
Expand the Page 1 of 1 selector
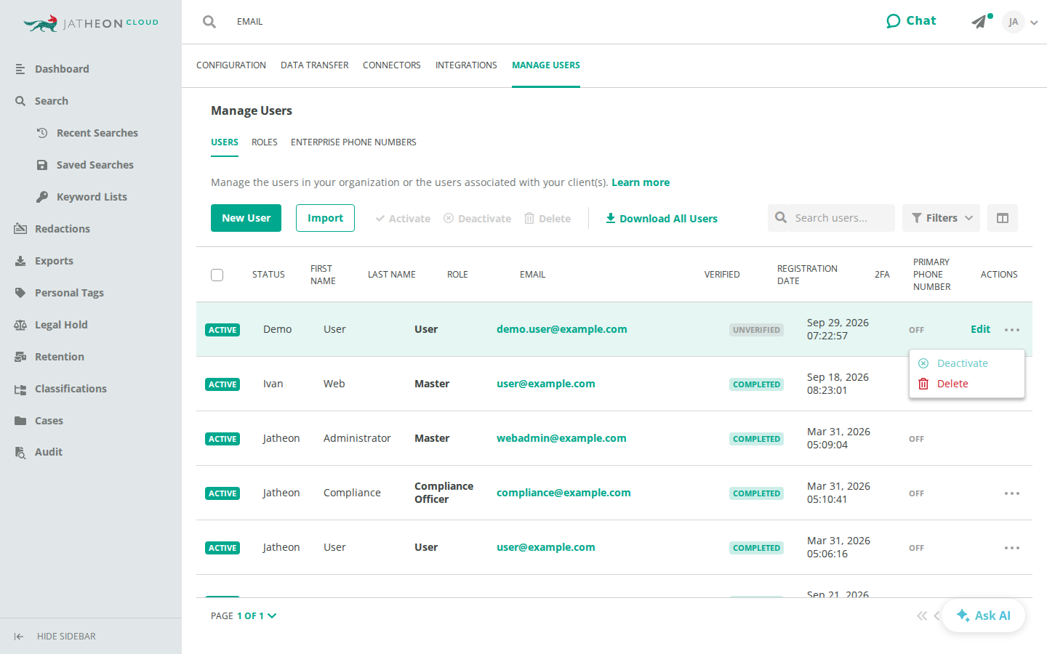click(257, 615)
